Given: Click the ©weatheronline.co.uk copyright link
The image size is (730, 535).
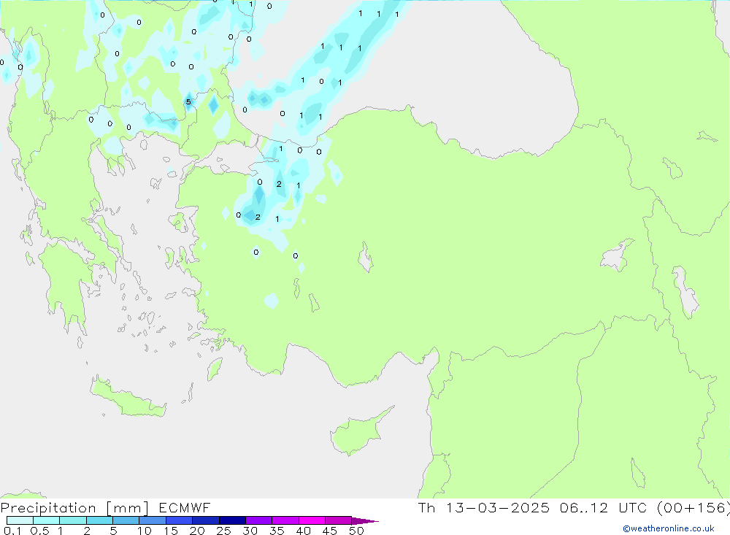Looking at the screenshot, I should click(x=668, y=528).
